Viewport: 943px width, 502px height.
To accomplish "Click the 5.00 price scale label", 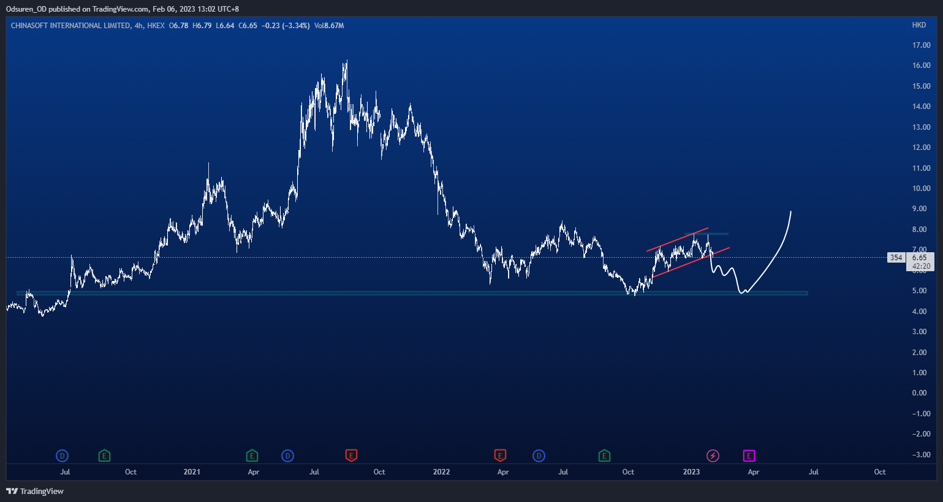I will pos(919,291).
